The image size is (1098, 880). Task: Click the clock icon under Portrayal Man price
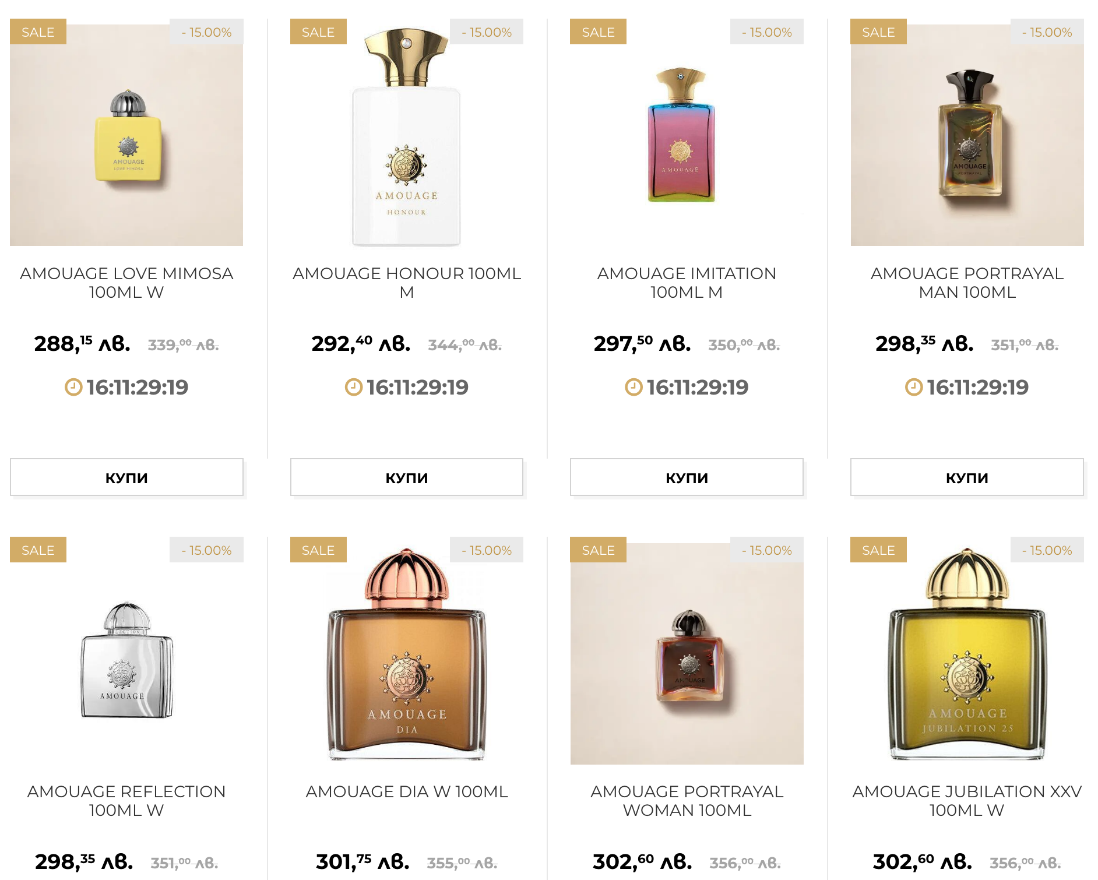[914, 387]
